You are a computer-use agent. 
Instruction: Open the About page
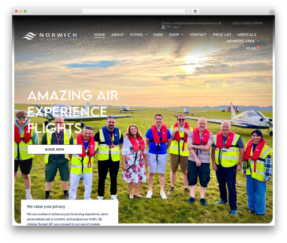118,34
